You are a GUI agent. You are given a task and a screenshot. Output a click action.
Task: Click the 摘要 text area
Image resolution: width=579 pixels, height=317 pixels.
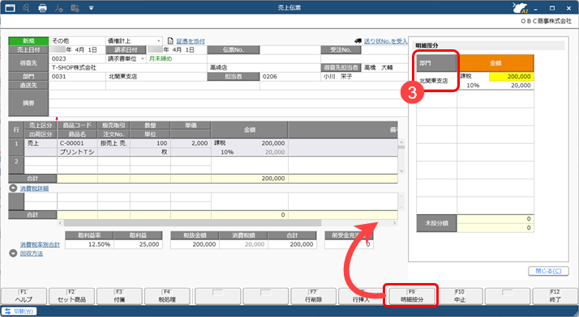228,103
